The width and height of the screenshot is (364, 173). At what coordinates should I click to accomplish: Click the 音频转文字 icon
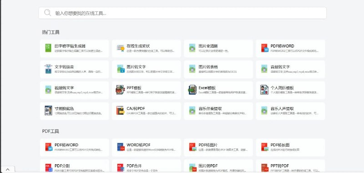tap(264, 69)
